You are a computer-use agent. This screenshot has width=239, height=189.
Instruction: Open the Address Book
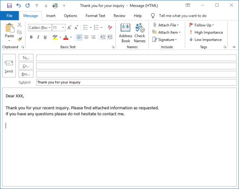pos(125,33)
